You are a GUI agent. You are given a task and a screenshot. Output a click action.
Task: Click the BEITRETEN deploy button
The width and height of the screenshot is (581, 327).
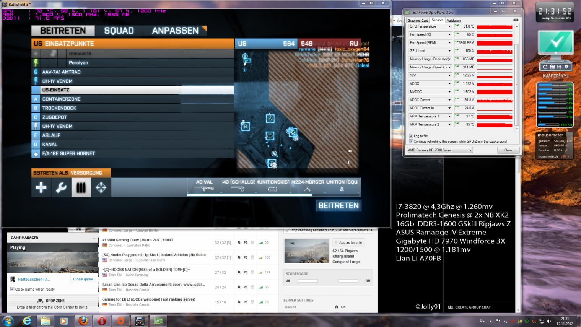click(339, 205)
